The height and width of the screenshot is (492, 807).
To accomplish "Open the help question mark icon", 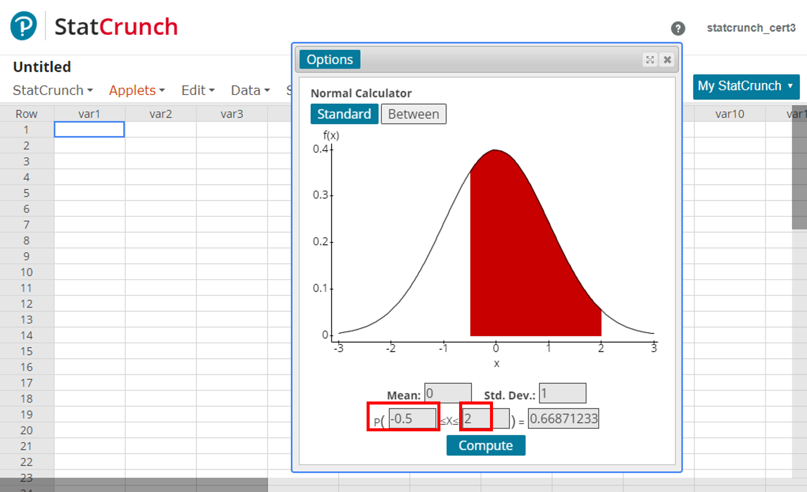I will click(678, 28).
